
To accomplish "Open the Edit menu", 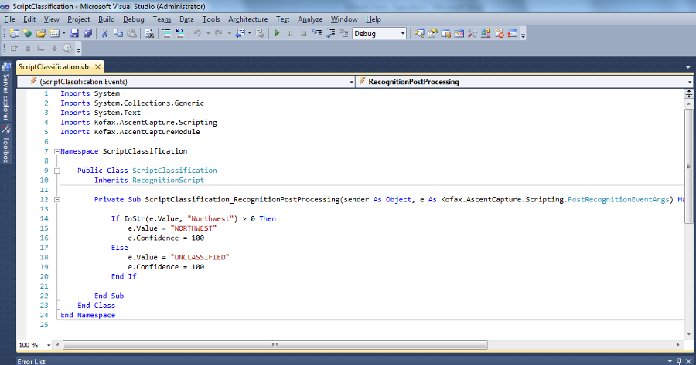I will coord(29,19).
